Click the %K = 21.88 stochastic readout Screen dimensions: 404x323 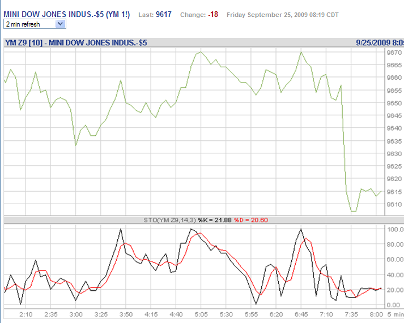click(x=215, y=220)
